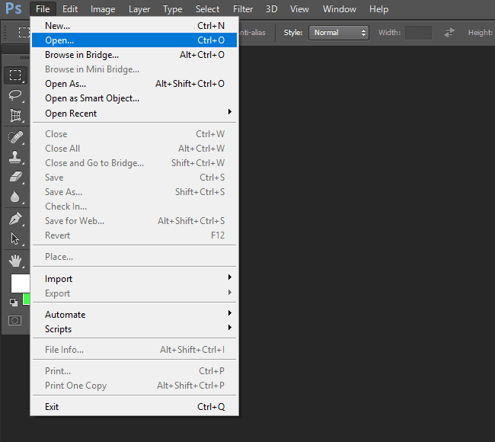The height and width of the screenshot is (442, 495).
Task: Select the Rectangular Marquee tool in toolbox
Action: coord(15,75)
